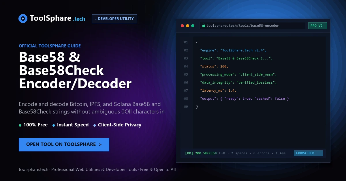
Task: Click the DEVELOPER UTILITY badge
Action: (x=114, y=19)
